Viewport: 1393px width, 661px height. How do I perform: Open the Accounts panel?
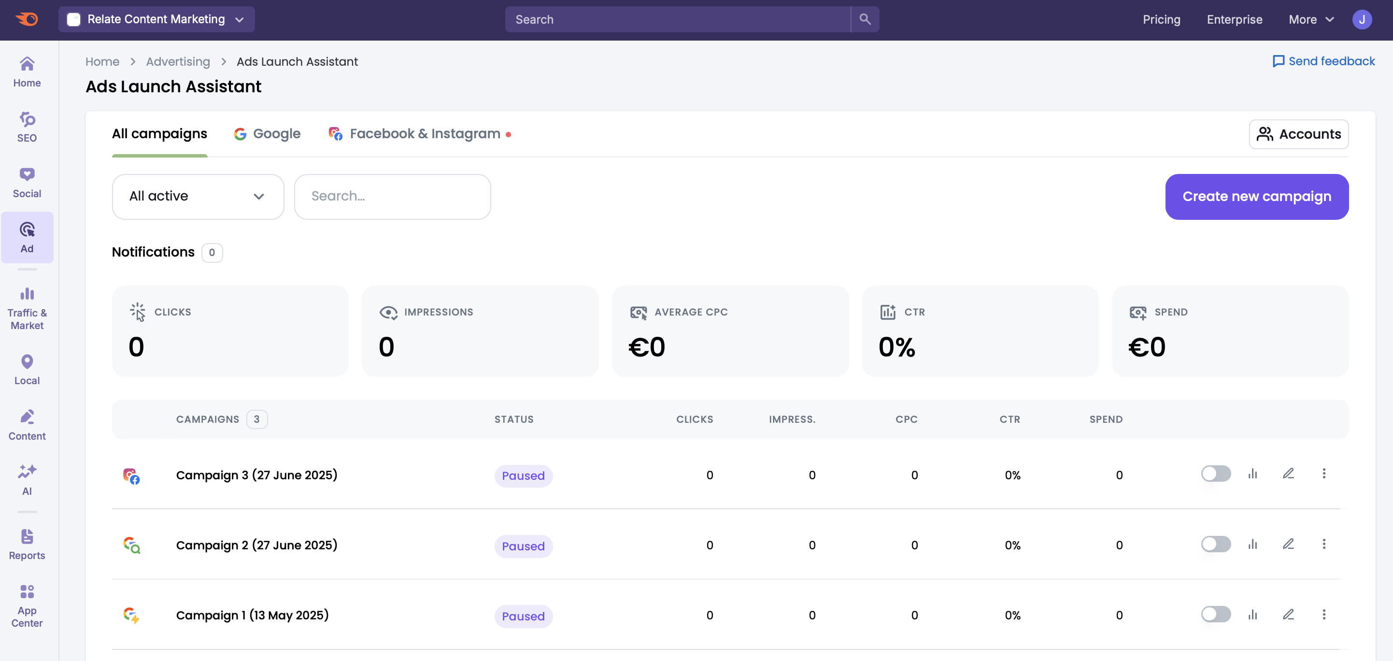coord(1299,134)
